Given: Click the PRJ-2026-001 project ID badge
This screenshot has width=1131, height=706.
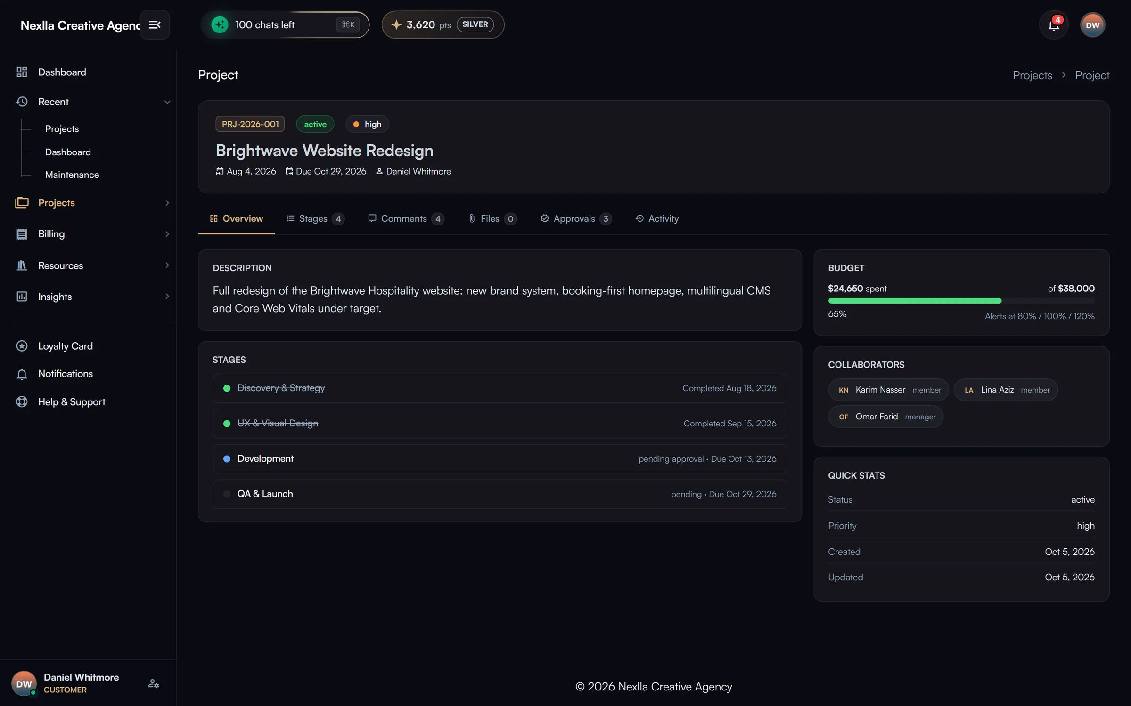Looking at the screenshot, I should point(250,124).
